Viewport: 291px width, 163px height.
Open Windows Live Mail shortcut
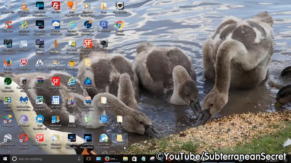point(55,141)
